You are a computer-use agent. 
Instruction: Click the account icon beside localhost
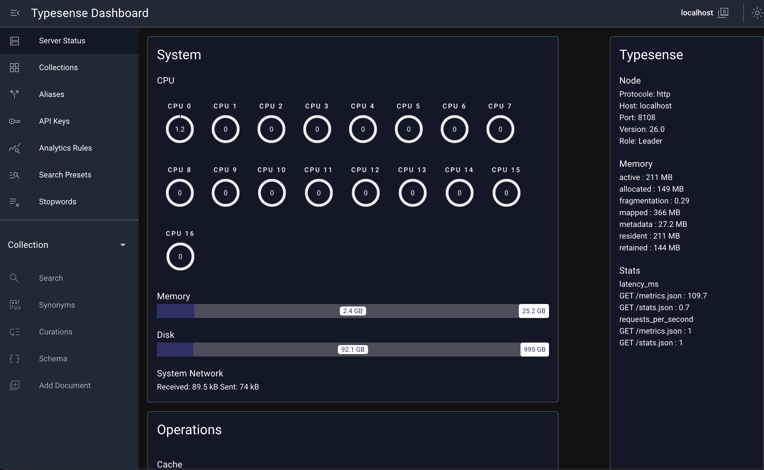(723, 13)
